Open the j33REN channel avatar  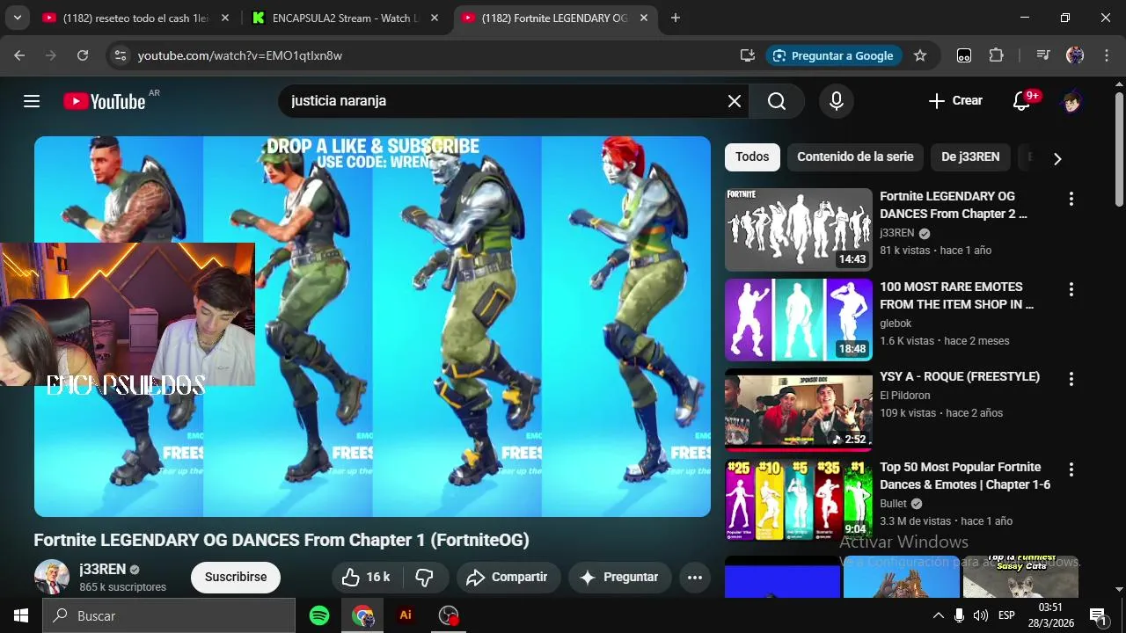click(x=51, y=578)
